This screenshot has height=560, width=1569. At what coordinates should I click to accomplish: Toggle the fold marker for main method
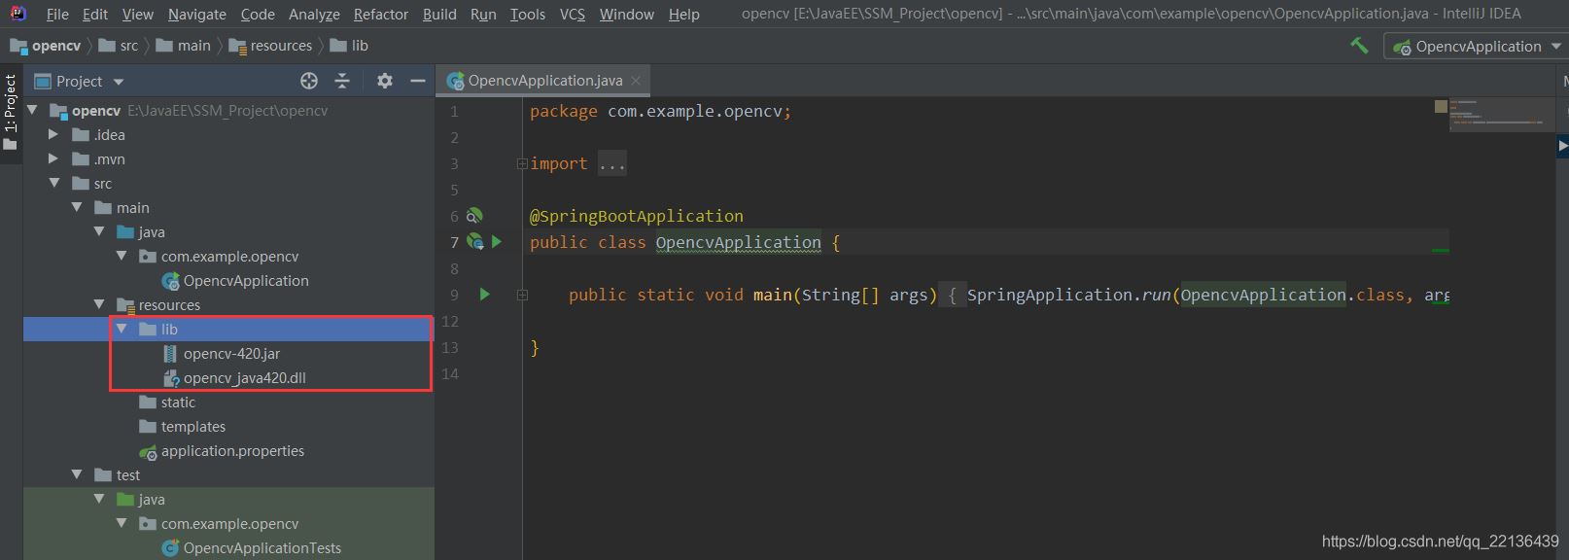click(522, 295)
